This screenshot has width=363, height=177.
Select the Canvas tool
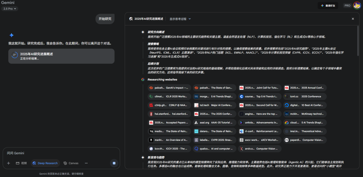coord(71,163)
